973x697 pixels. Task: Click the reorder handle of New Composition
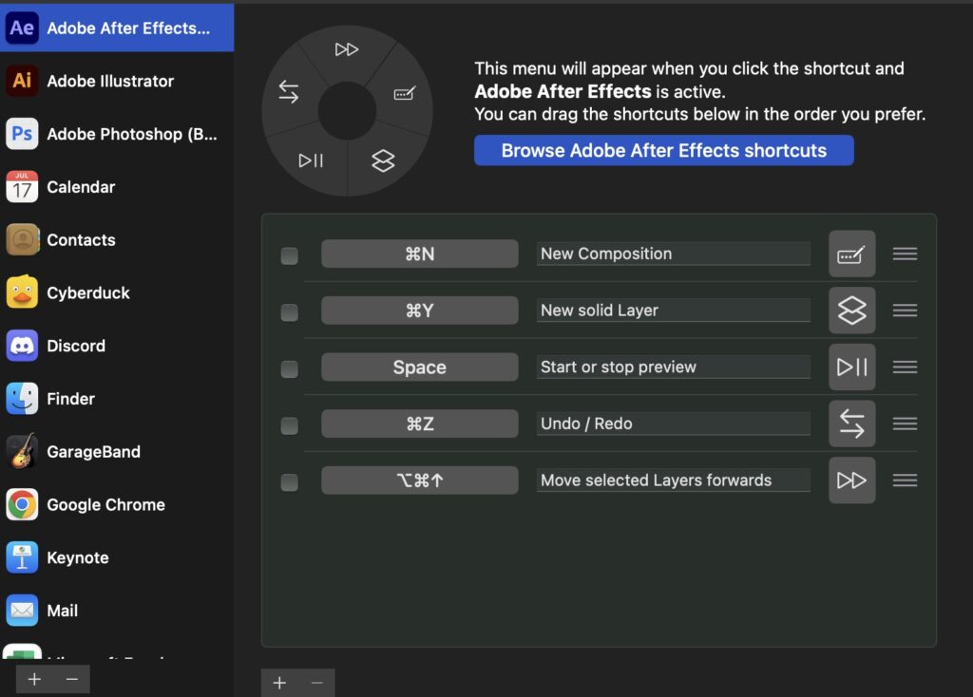pyautogui.click(x=905, y=254)
